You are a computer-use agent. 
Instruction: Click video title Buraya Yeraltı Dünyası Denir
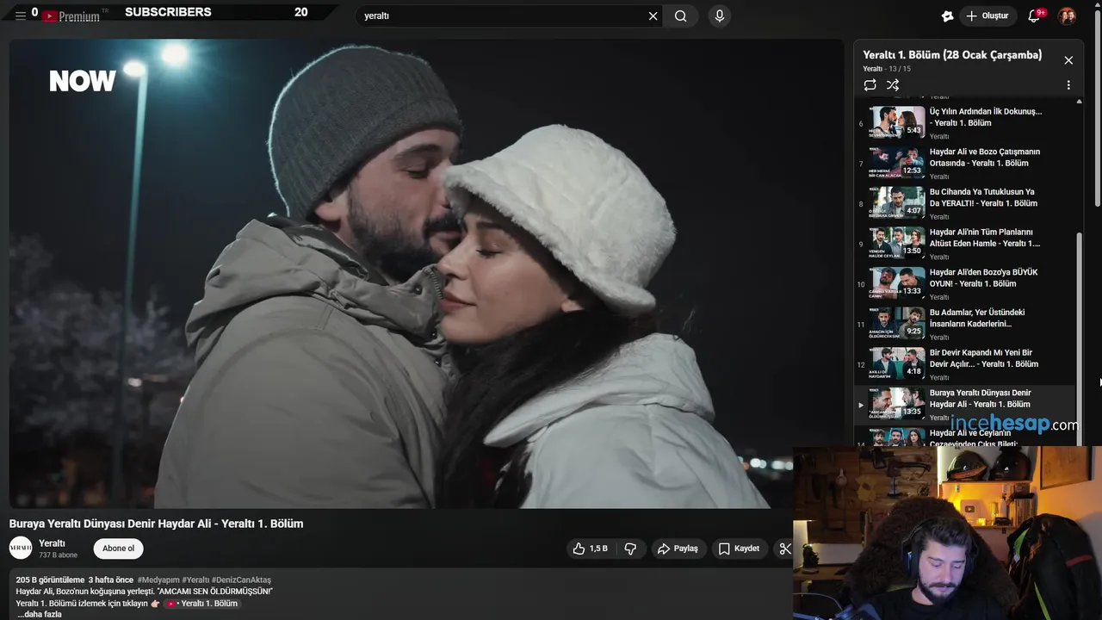coord(156,524)
